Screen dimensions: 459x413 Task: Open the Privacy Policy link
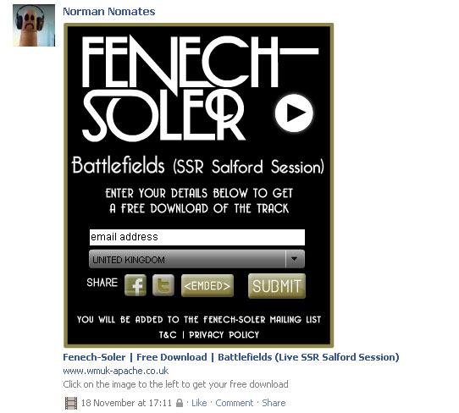pyautogui.click(x=224, y=334)
